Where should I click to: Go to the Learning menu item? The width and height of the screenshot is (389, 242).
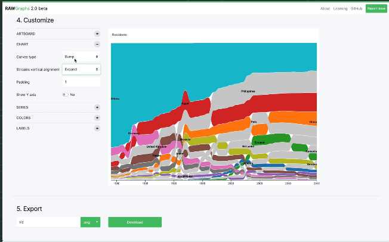click(x=341, y=9)
